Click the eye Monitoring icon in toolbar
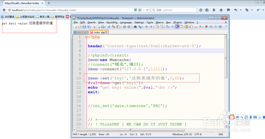The width and height of the screenshot is (265, 139). tap(200, 27)
